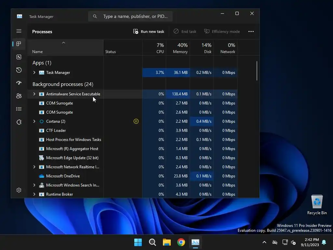Open taskbar Search

coord(153,242)
